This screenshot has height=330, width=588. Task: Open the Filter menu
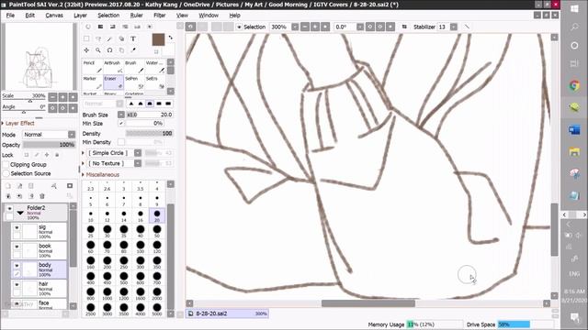pyautogui.click(x=159, y=16)
